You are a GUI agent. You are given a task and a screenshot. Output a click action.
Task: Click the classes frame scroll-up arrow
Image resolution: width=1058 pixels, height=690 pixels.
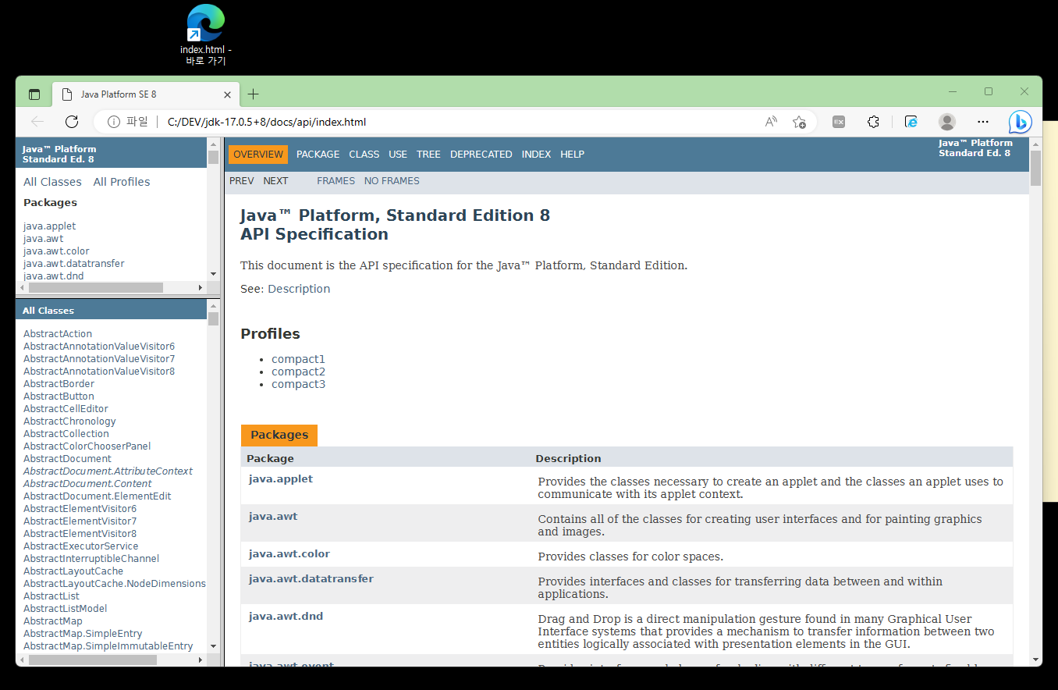pyautogui.click(x=214, y=306)
